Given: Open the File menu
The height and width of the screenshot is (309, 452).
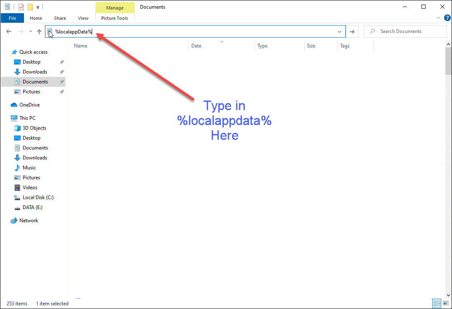Looking at the screenshot, I should click(12, 18).
